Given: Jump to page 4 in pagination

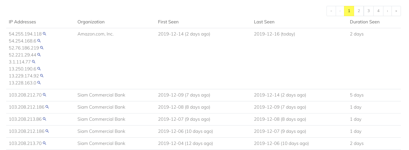Looking at the screenshot, I should (x=378, y=11).
